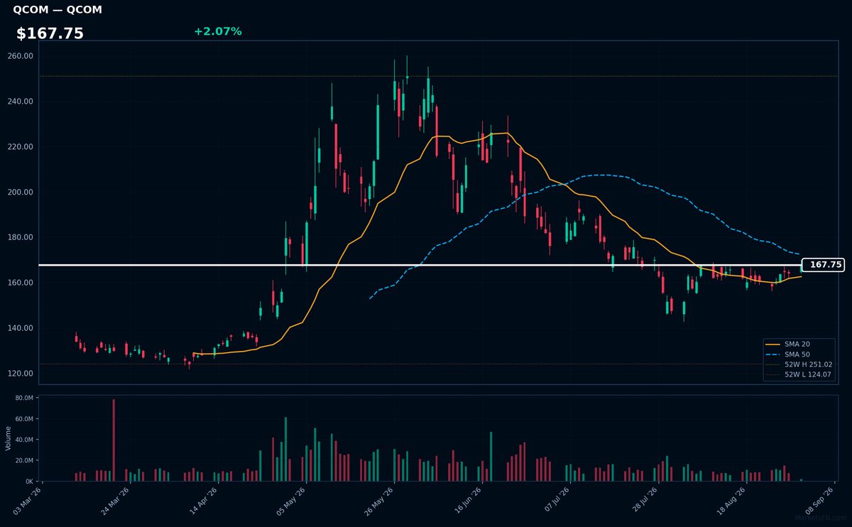The image size is (852, 527).
Task: Click the orange SMA 20 legend line sample
Action: pyautogui.click(x=773, y=344)
